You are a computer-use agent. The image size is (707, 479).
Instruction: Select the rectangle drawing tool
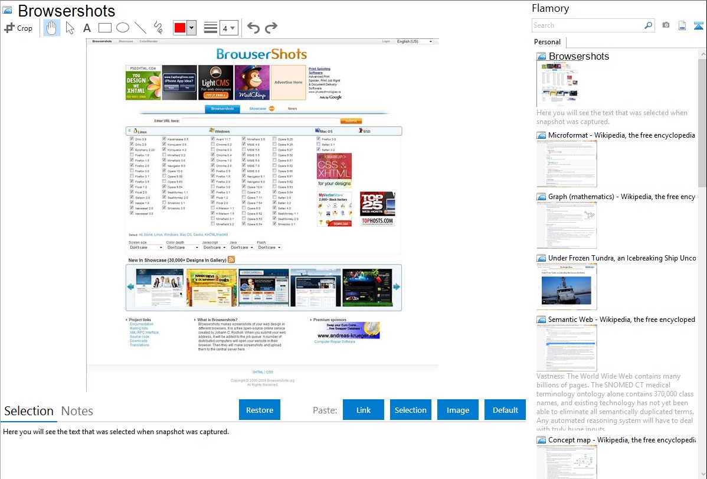tap(104, 28)
